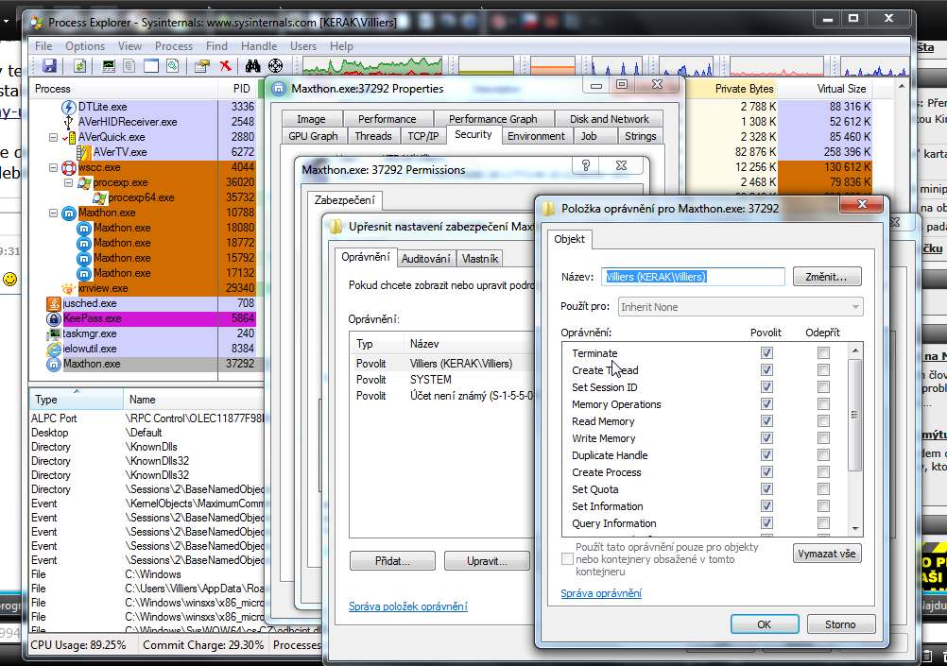Collapse the Maxthon.exe 10788 process tree
The width and height of the screenshot is (947, 666).
(54, 213)
